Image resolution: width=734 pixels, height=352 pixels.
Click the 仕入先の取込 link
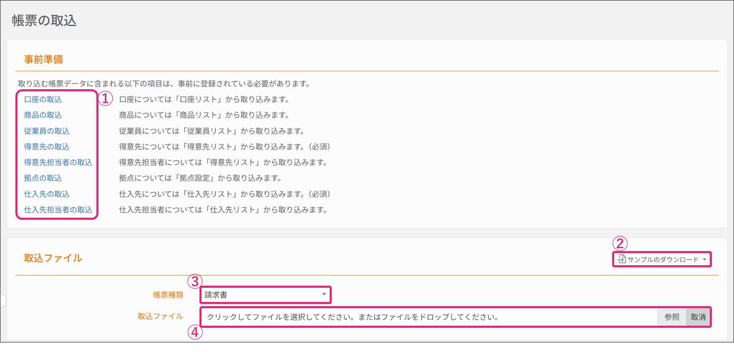pos(47,194)
